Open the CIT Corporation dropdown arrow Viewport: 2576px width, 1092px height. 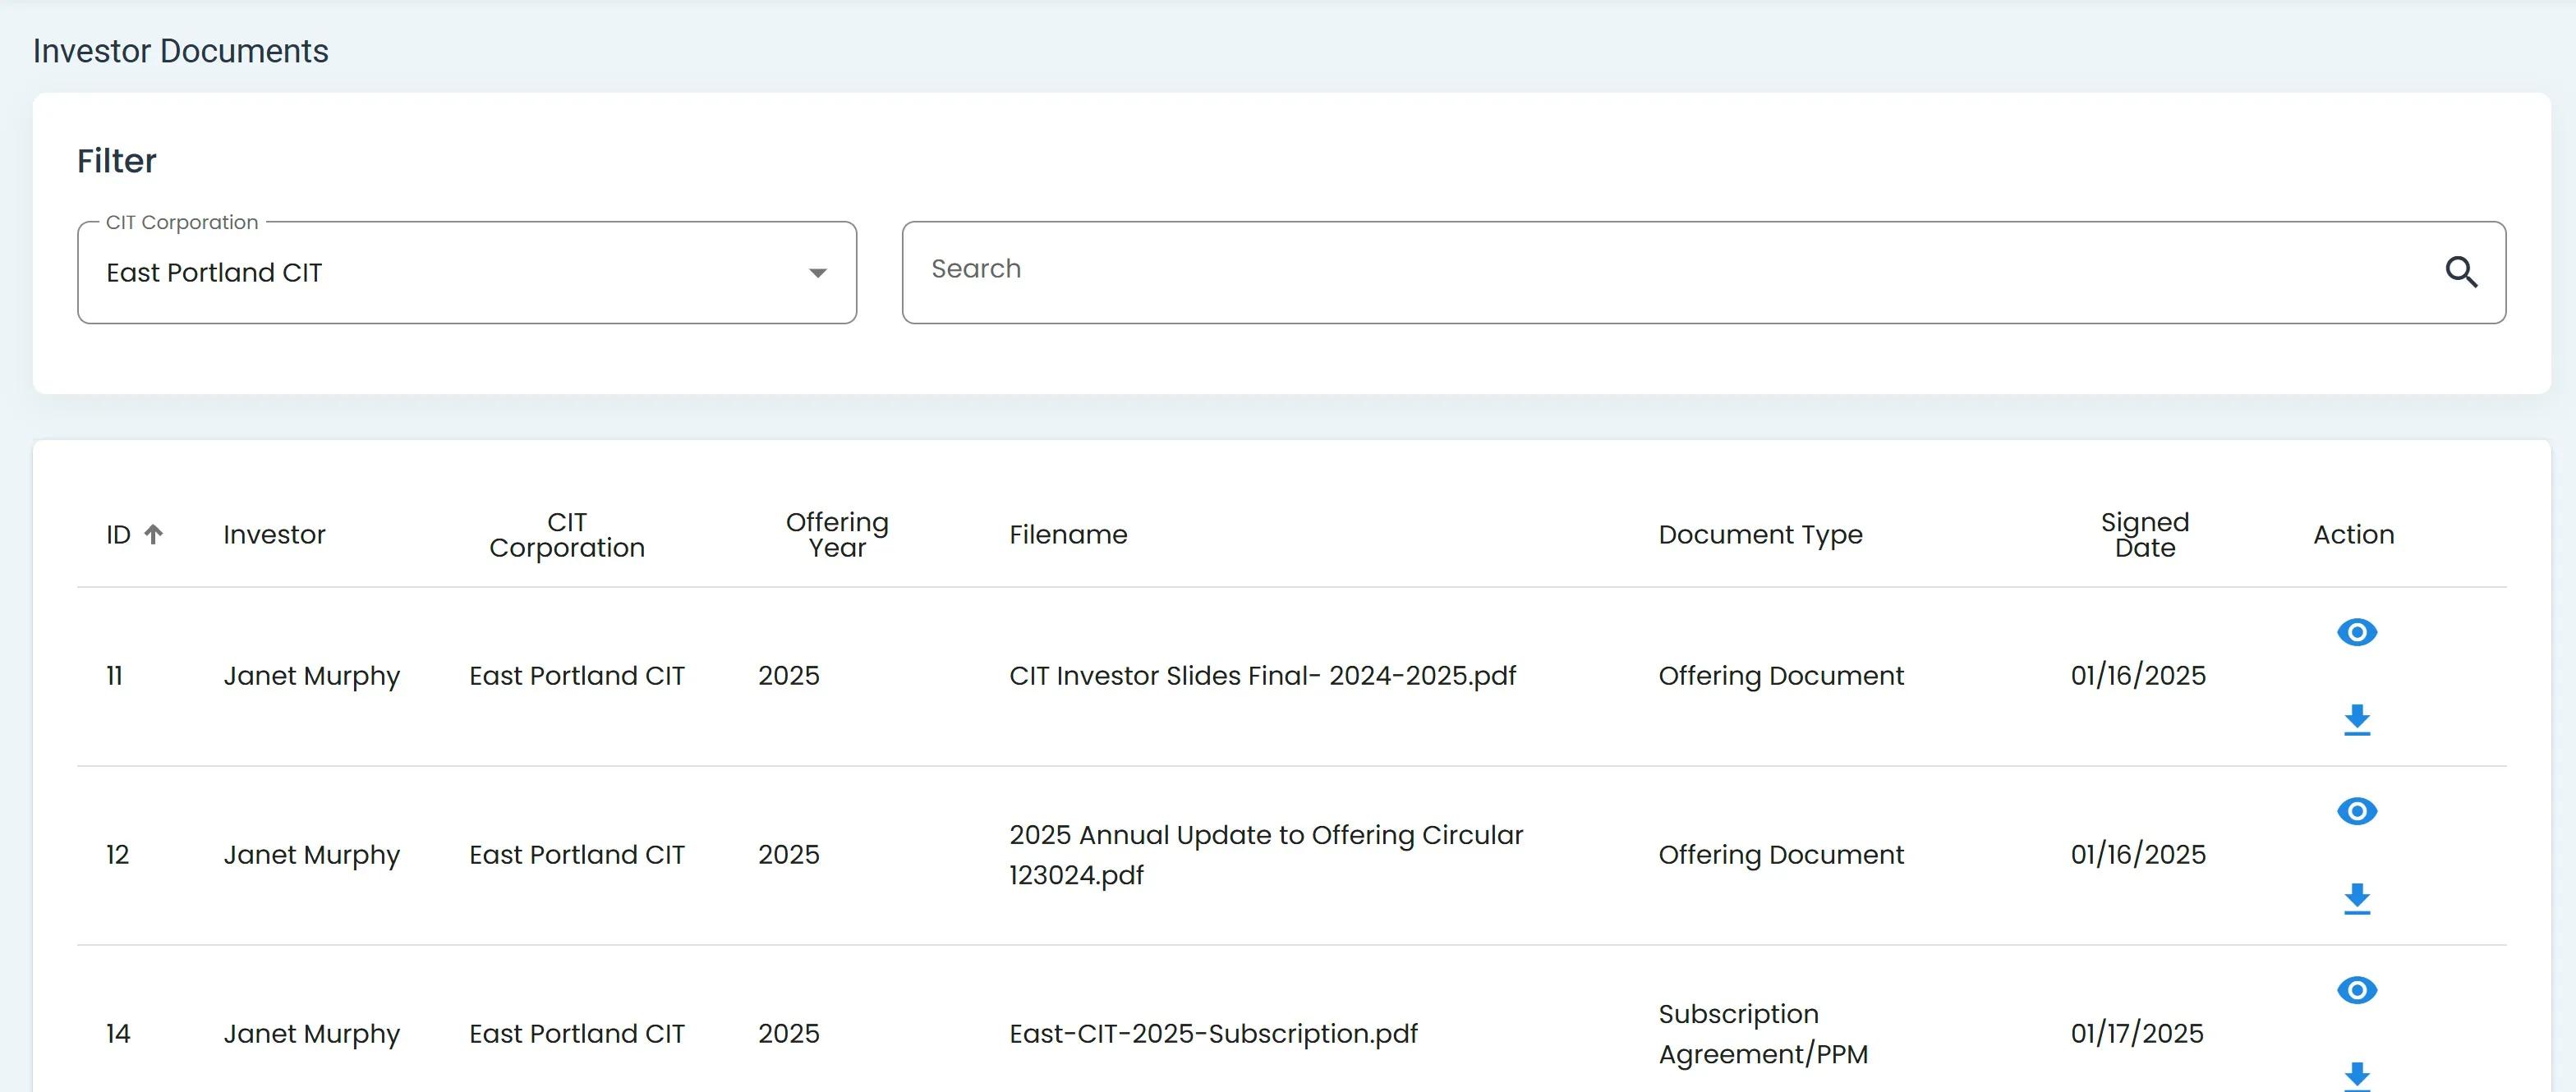click(x=817, y=273)
